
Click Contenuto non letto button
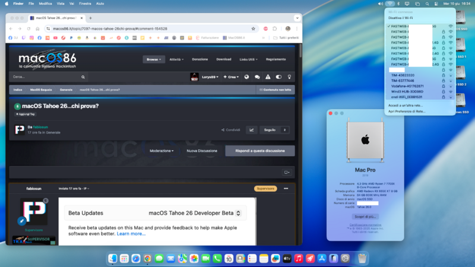tap(275, 90)
